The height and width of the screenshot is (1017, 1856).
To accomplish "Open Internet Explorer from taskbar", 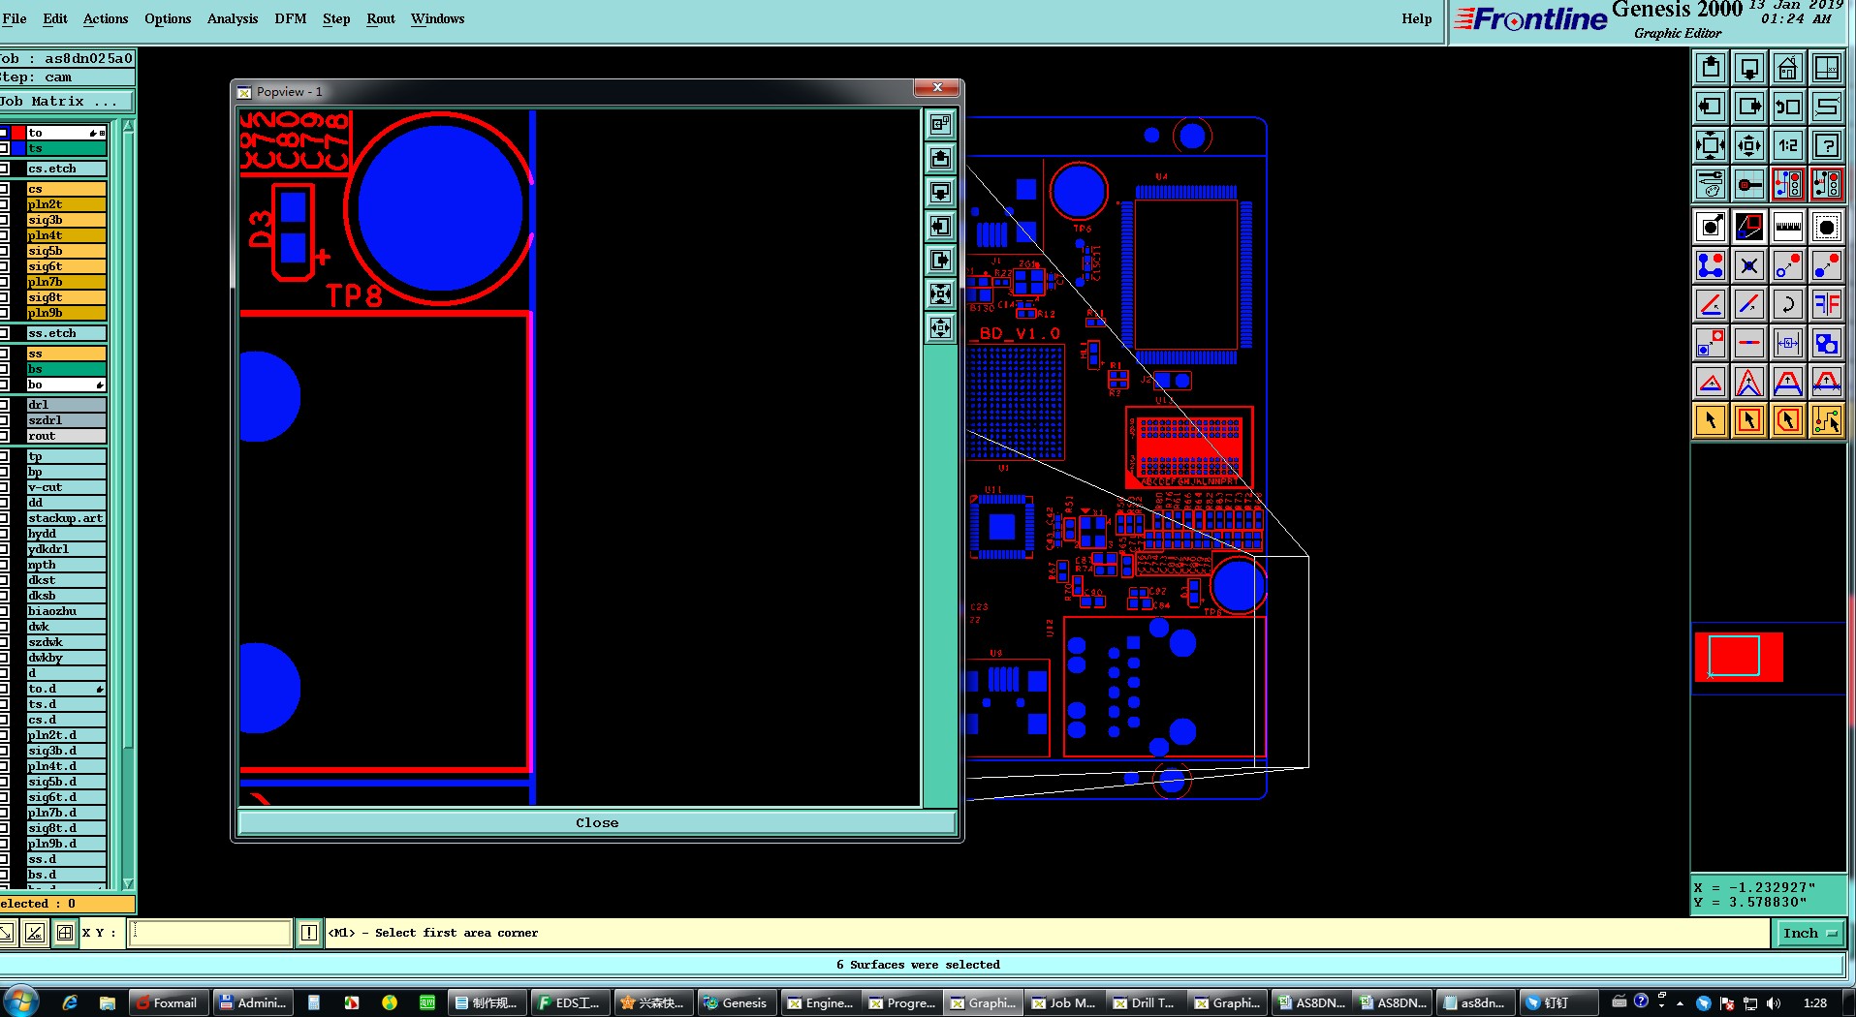I will coord(70,1002).
